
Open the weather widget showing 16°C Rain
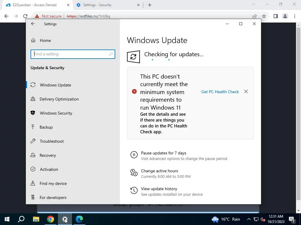click(x=226, y=219)
